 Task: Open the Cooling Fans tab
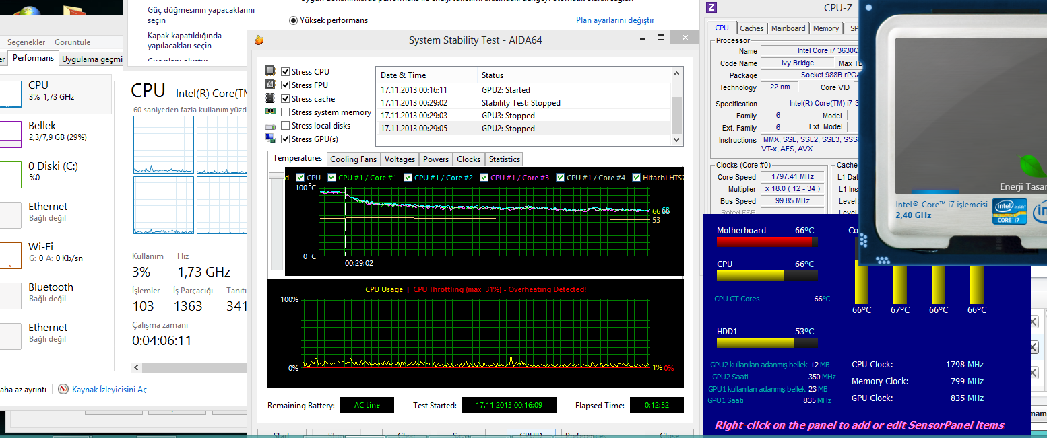(353, 159)
